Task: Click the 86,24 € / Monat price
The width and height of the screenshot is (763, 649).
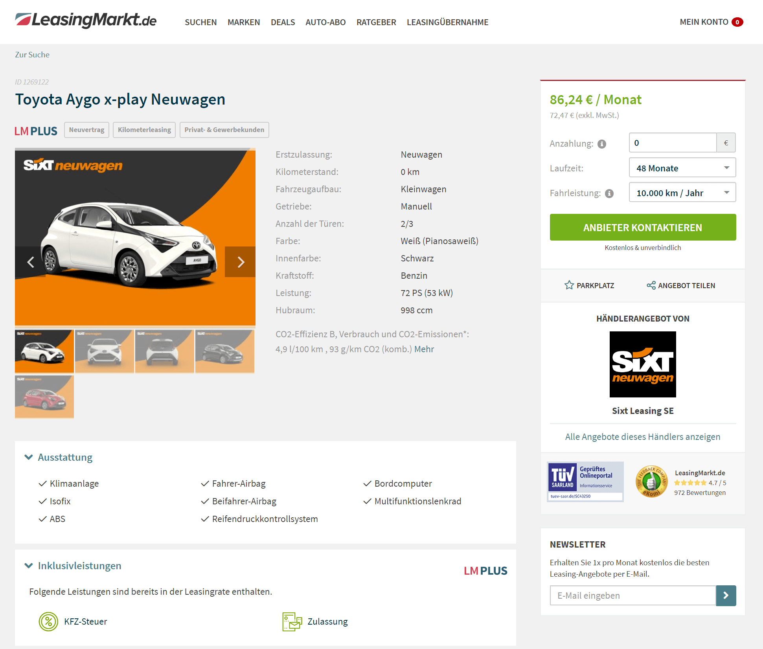Action: click(x=596, y=99)
